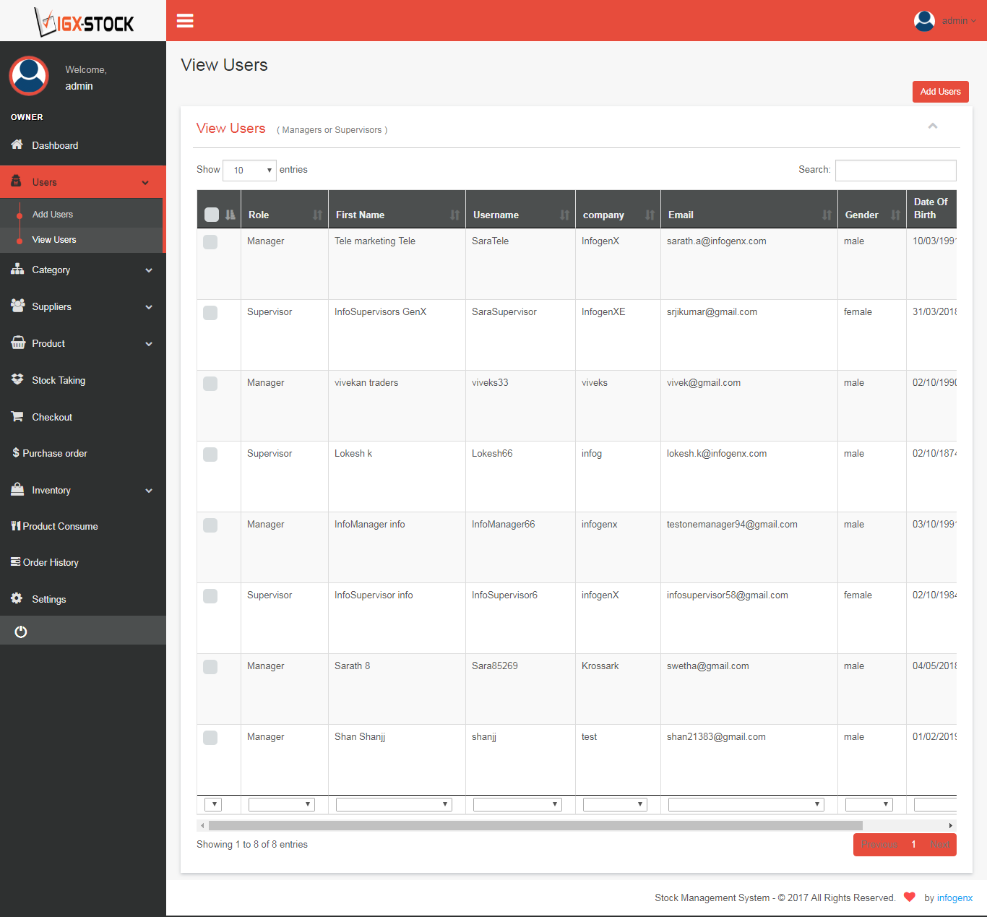This screenshot has width=987, height=917.
Task: Check the select-all checkbox in header
Action: (212, 214)
